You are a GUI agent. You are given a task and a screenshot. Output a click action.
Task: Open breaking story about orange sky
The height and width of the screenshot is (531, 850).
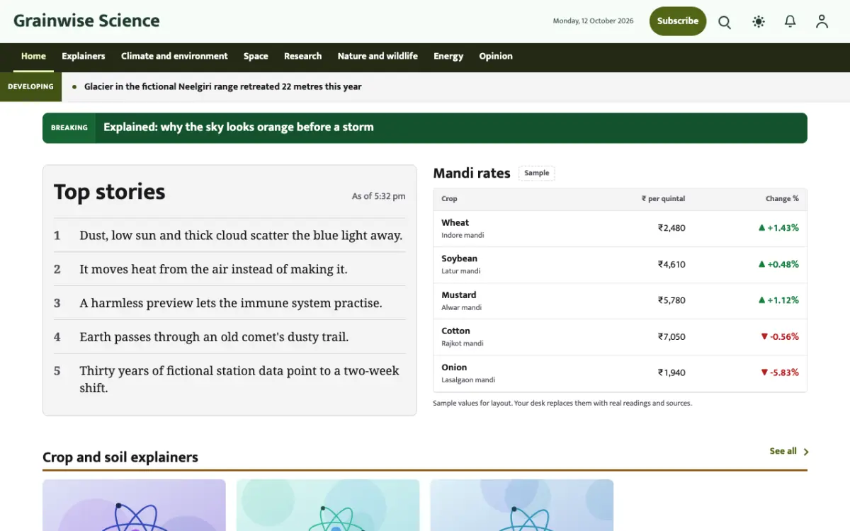click(239, 127)
